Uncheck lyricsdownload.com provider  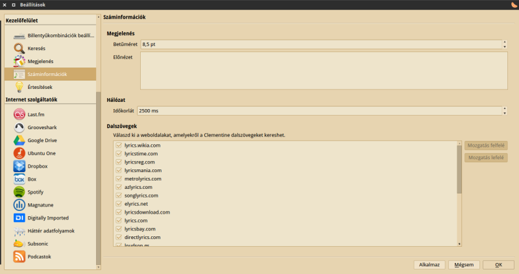[x=119, y=212]
